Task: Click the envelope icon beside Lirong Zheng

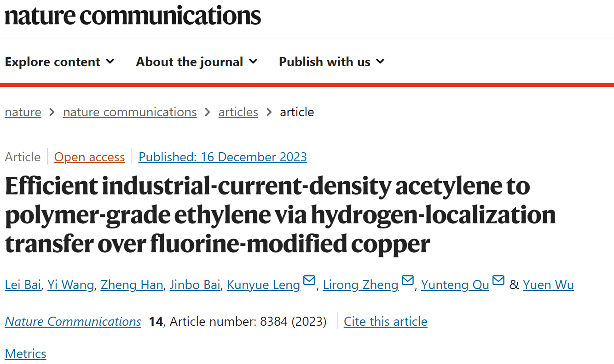Action: pos(408,280)
